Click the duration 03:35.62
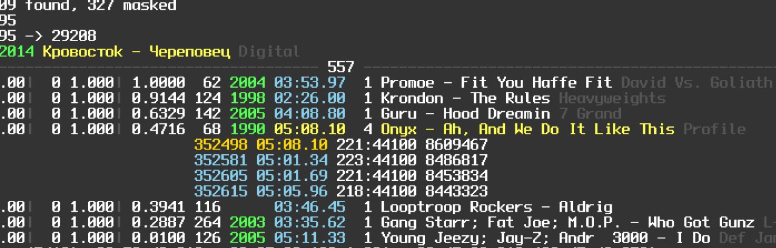 coord(310,223)
